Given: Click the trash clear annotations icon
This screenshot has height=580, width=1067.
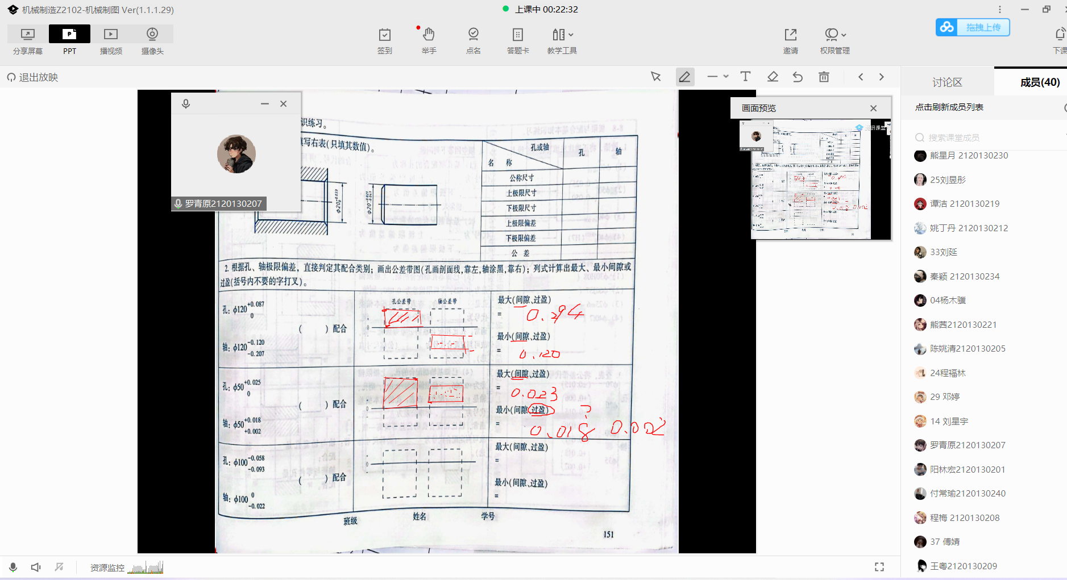Looking at the screenshot, I should coord(824,77).
